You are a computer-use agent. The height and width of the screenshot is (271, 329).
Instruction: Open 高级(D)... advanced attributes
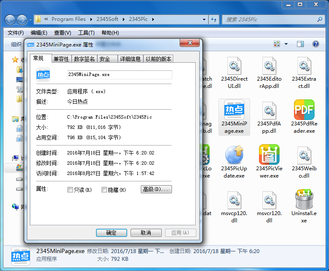click(156, 189)
